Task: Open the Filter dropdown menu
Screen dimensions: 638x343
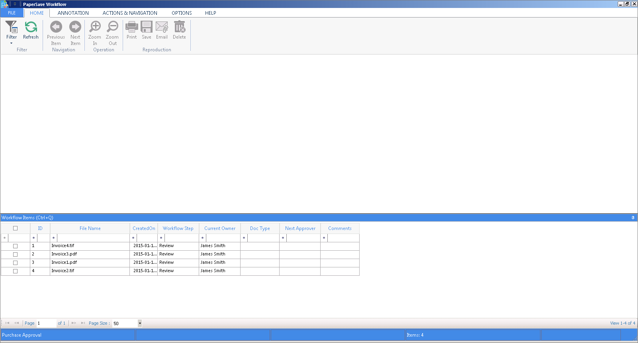Action: click(12, 43)
